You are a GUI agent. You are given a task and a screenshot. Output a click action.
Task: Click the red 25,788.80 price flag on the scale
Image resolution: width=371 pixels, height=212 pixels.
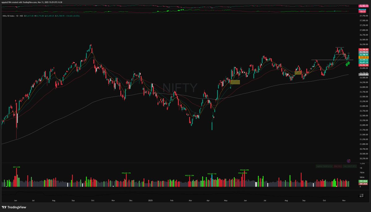pos(363,49)
